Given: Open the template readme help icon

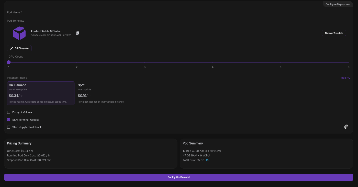Looking at the screenshot, I should point(77,33).
